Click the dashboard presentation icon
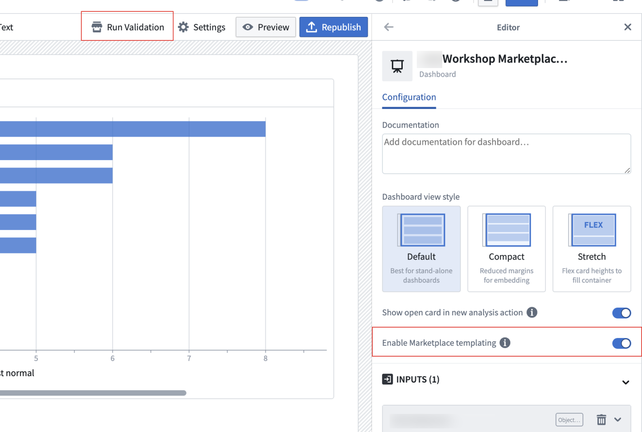 click(x=397, y=66)
